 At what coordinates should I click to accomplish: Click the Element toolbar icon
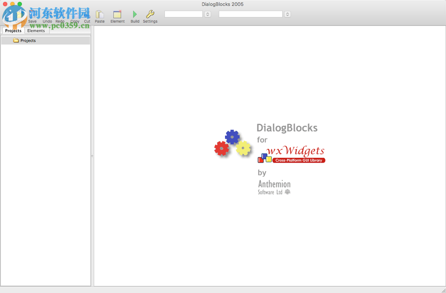click(117, 15)
